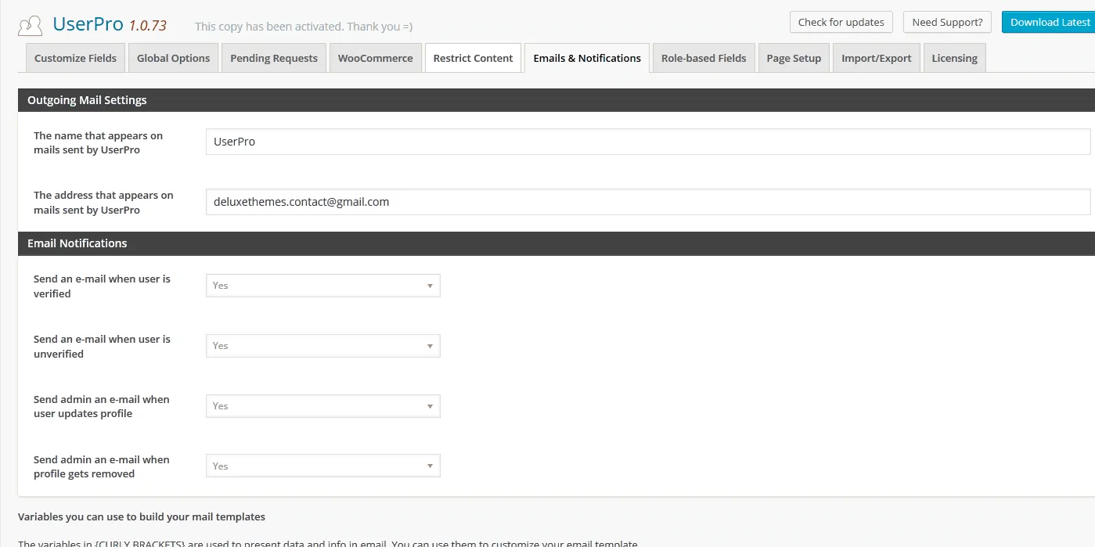
Task: Open the Import/Export tab
Action: (x=877, y=58)
